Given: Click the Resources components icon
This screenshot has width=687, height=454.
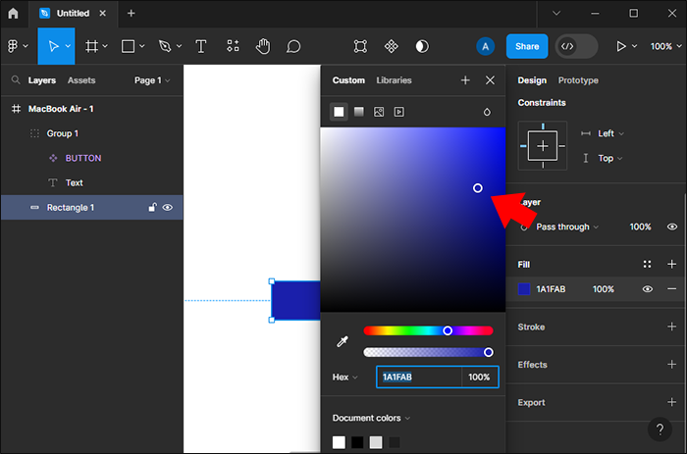Looking at the screenshot, I should pyautogui.click(x=233, y=46).
